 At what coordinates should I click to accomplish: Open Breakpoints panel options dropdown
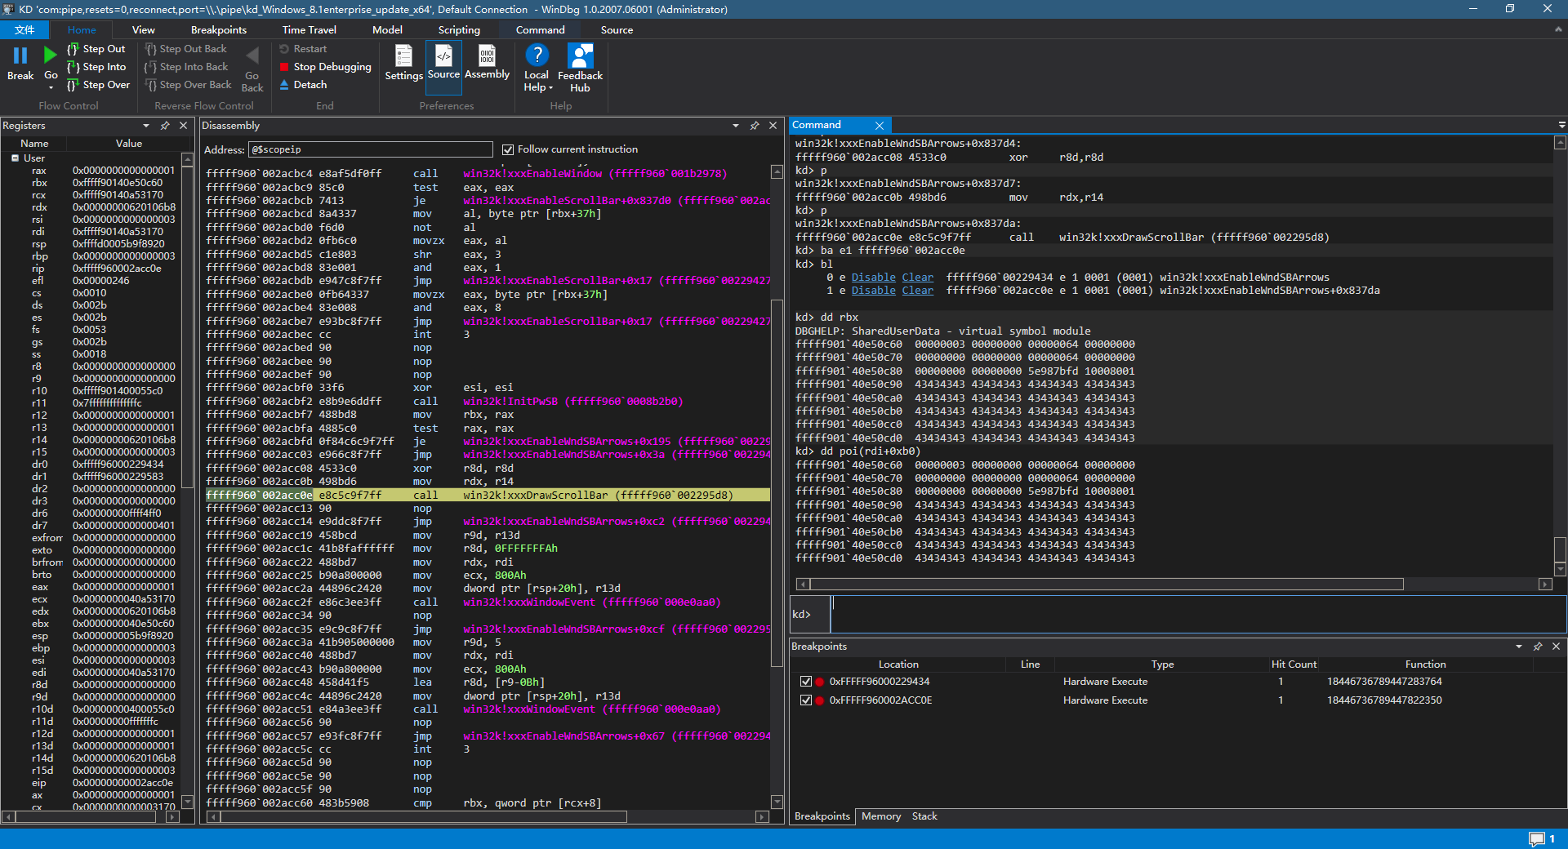1519,647
